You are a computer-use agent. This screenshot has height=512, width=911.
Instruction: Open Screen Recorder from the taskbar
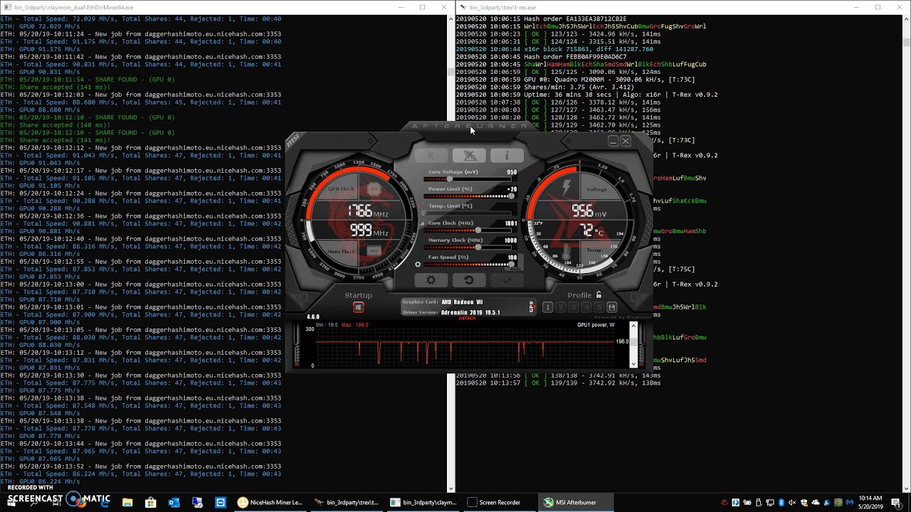pyautogui.click(x=500, y=502)
